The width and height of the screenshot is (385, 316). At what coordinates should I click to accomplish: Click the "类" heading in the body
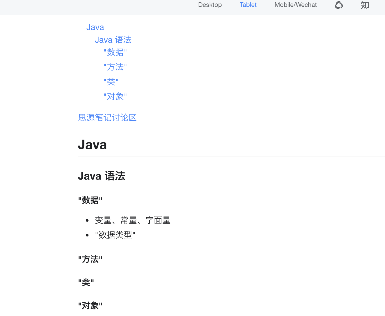tap(86, 282)
